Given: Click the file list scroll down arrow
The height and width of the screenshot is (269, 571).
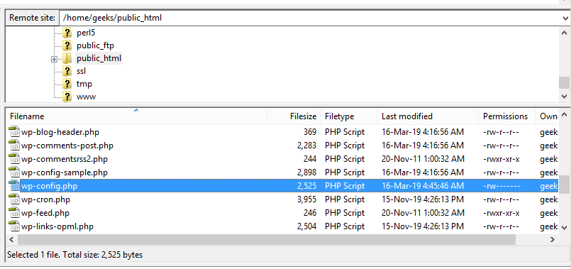Looking at the screenshot, I should point(565,227).
